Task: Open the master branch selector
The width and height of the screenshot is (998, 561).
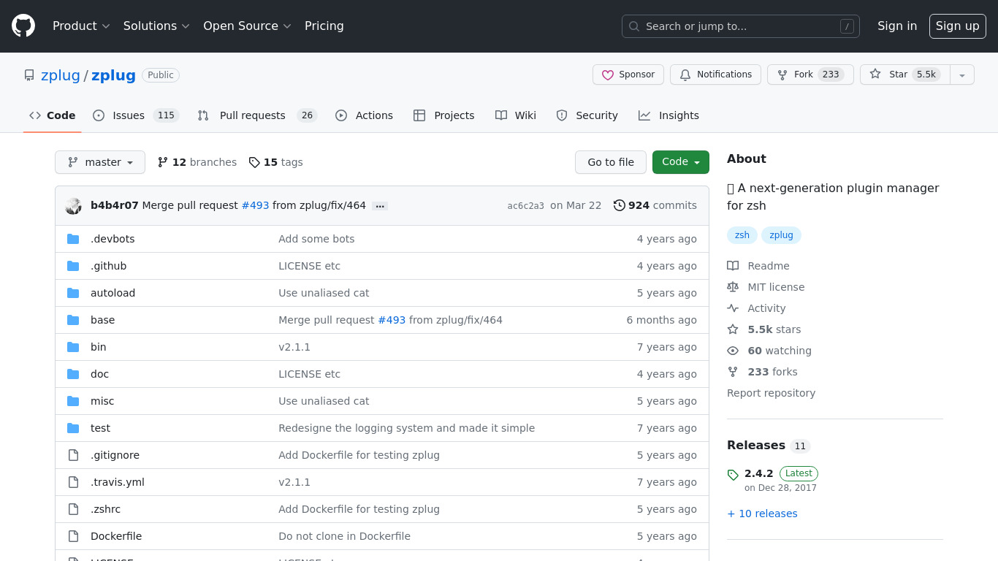Action: click(100, 162)
